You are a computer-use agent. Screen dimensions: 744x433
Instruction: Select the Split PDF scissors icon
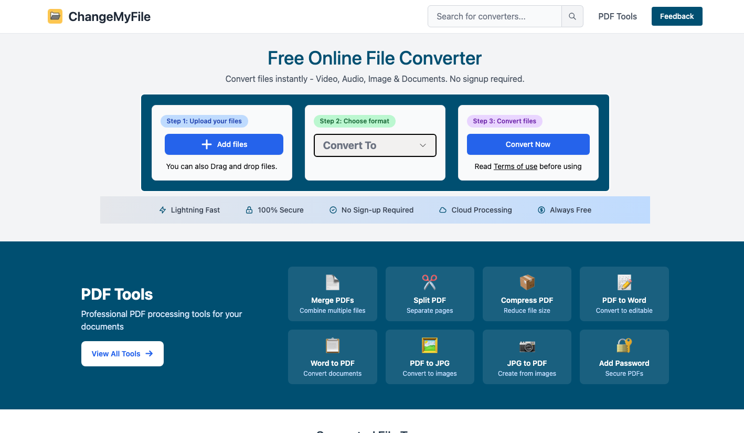429,282
